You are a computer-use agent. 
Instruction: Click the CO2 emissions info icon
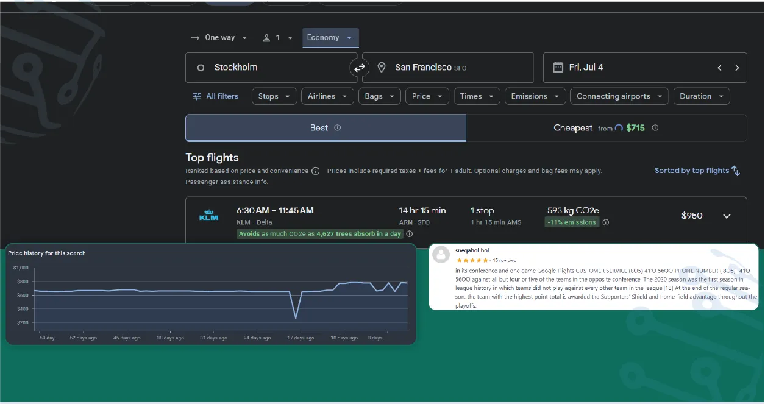point(606,222)
